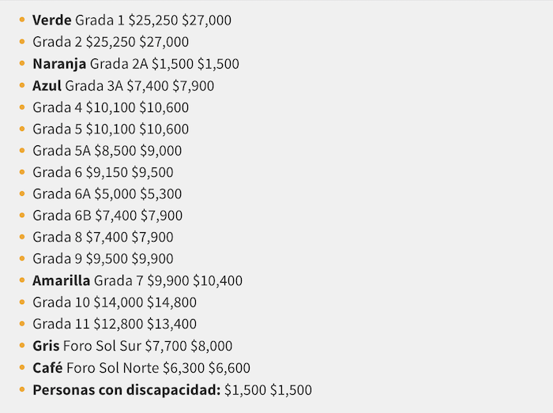Click the Grada 5A list entry
Screen dimensions: 553x413
(107, 151)
